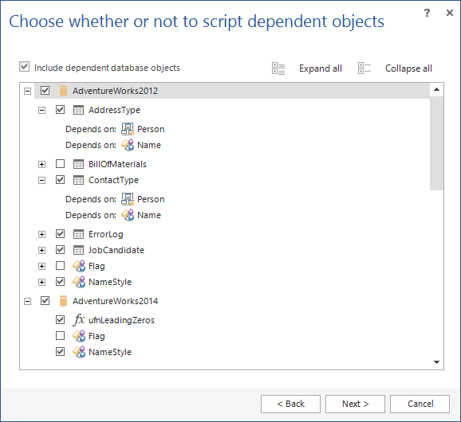Click the ContactType table icon
461x422 pixels.
[x=78, y=180]
